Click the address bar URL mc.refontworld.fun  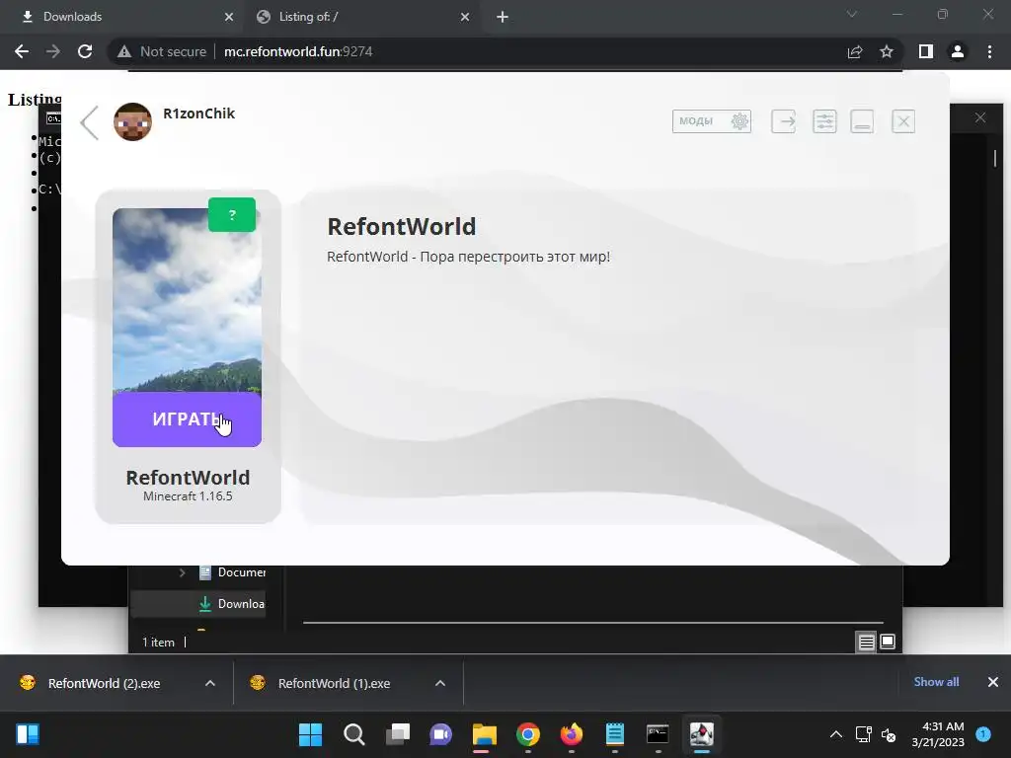tap(298, 51)
